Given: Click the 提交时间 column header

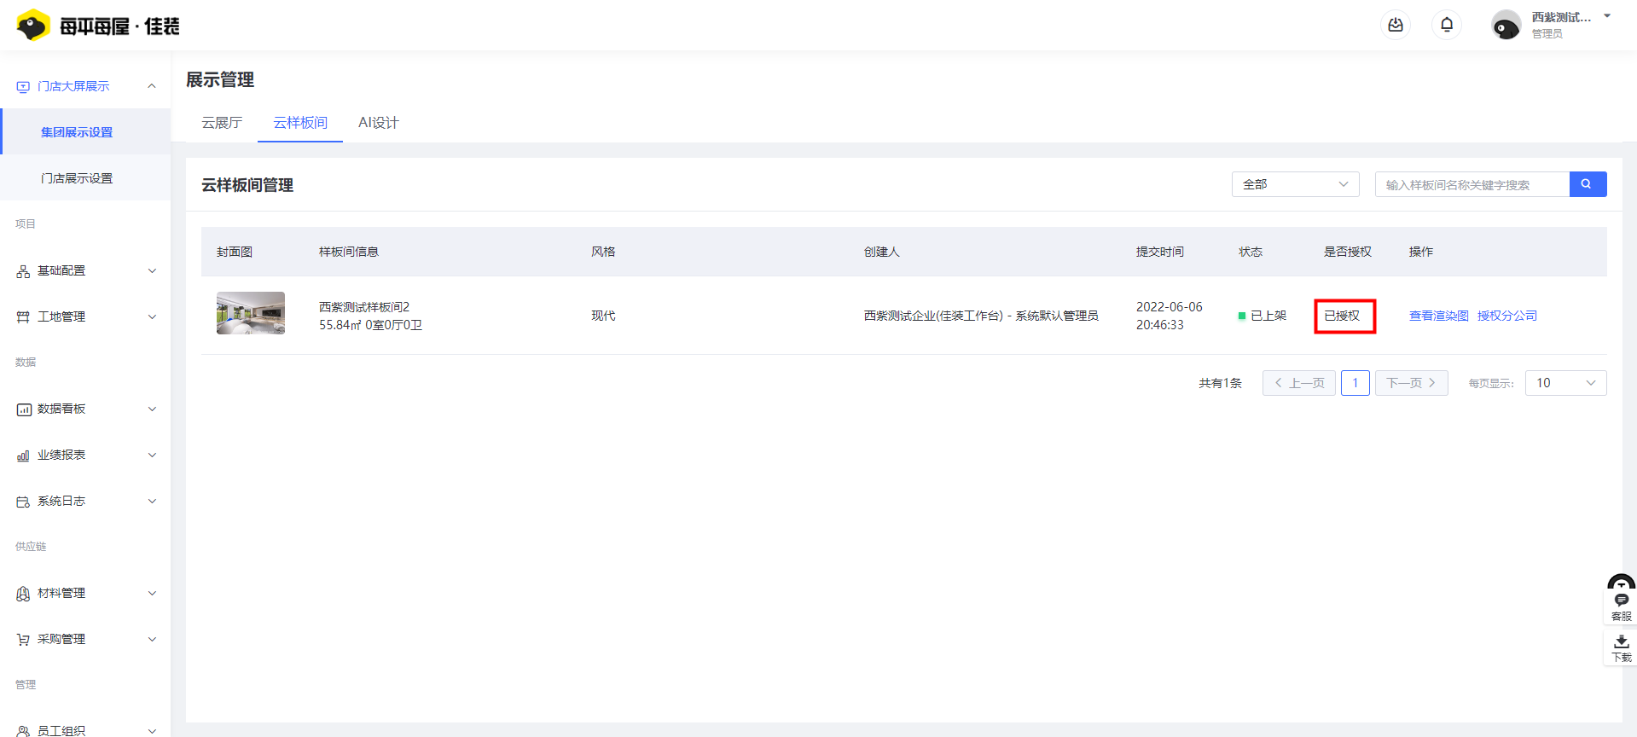Looking at the screenshot, I should pyautogui.click(x=1159, y=252).
